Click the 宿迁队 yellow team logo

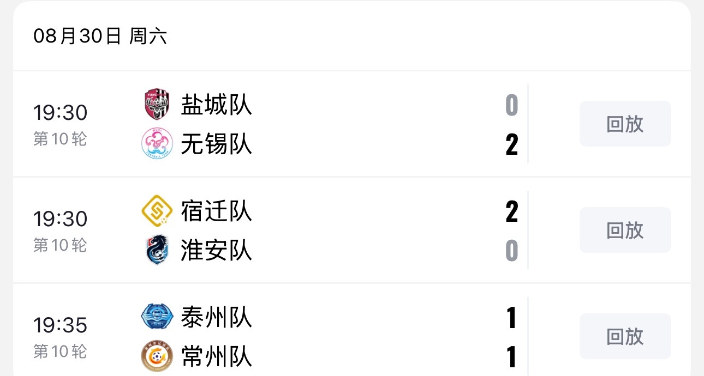click(157, 210)
